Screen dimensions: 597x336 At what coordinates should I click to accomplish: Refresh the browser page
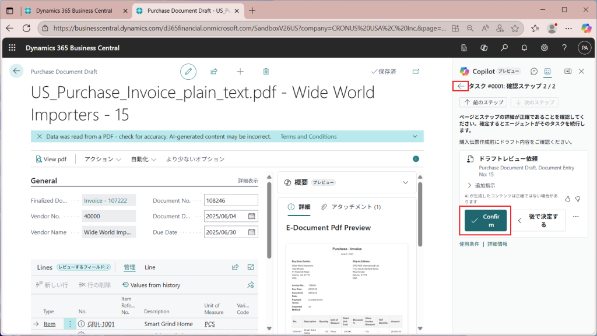pyautogui.click(x=26, y=28)
